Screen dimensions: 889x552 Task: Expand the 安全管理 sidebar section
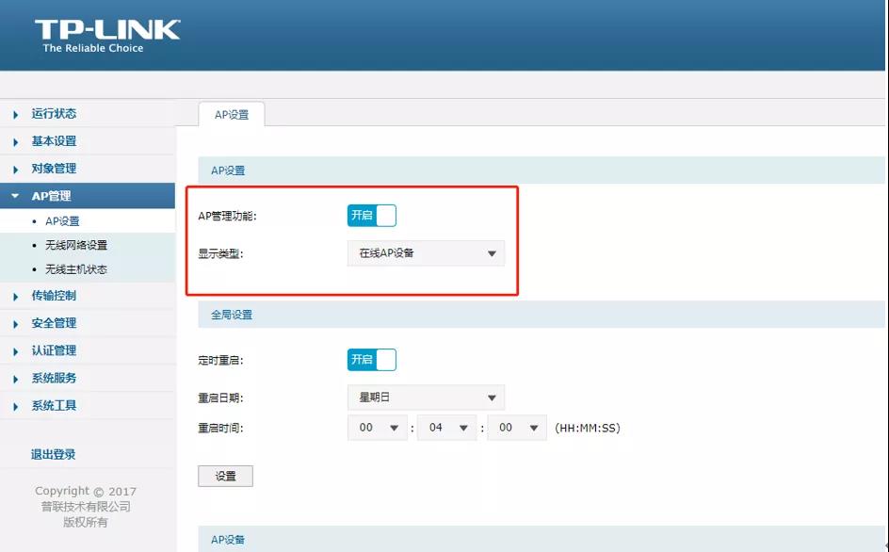[54, 323]
